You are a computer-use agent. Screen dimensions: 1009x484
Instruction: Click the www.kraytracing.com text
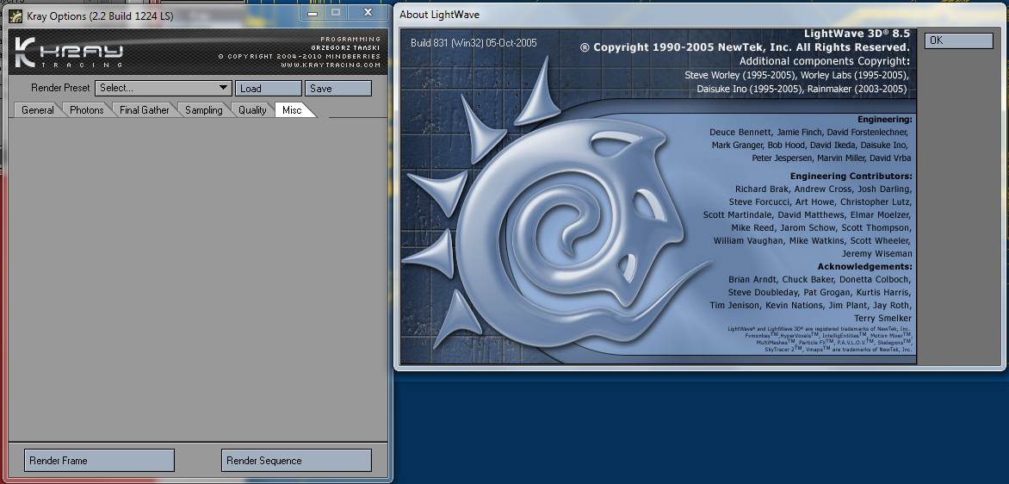tap(330, 65)
